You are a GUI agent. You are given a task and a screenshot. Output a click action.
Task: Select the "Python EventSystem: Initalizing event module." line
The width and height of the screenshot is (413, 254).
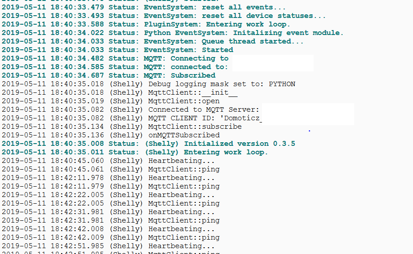pos(173,33)
